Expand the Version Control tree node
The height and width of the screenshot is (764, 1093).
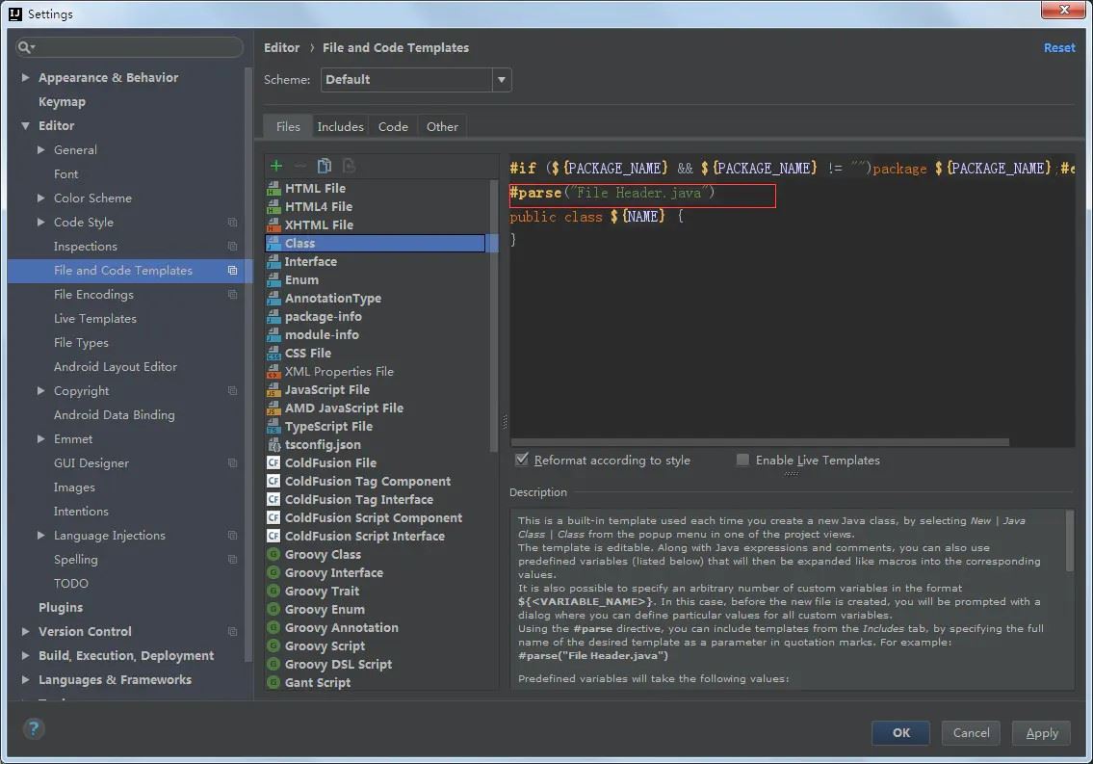click(26, 632)
